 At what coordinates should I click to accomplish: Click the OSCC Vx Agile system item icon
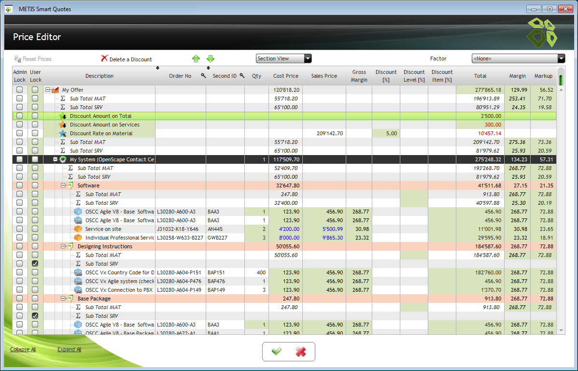click(x=78, y=281)
